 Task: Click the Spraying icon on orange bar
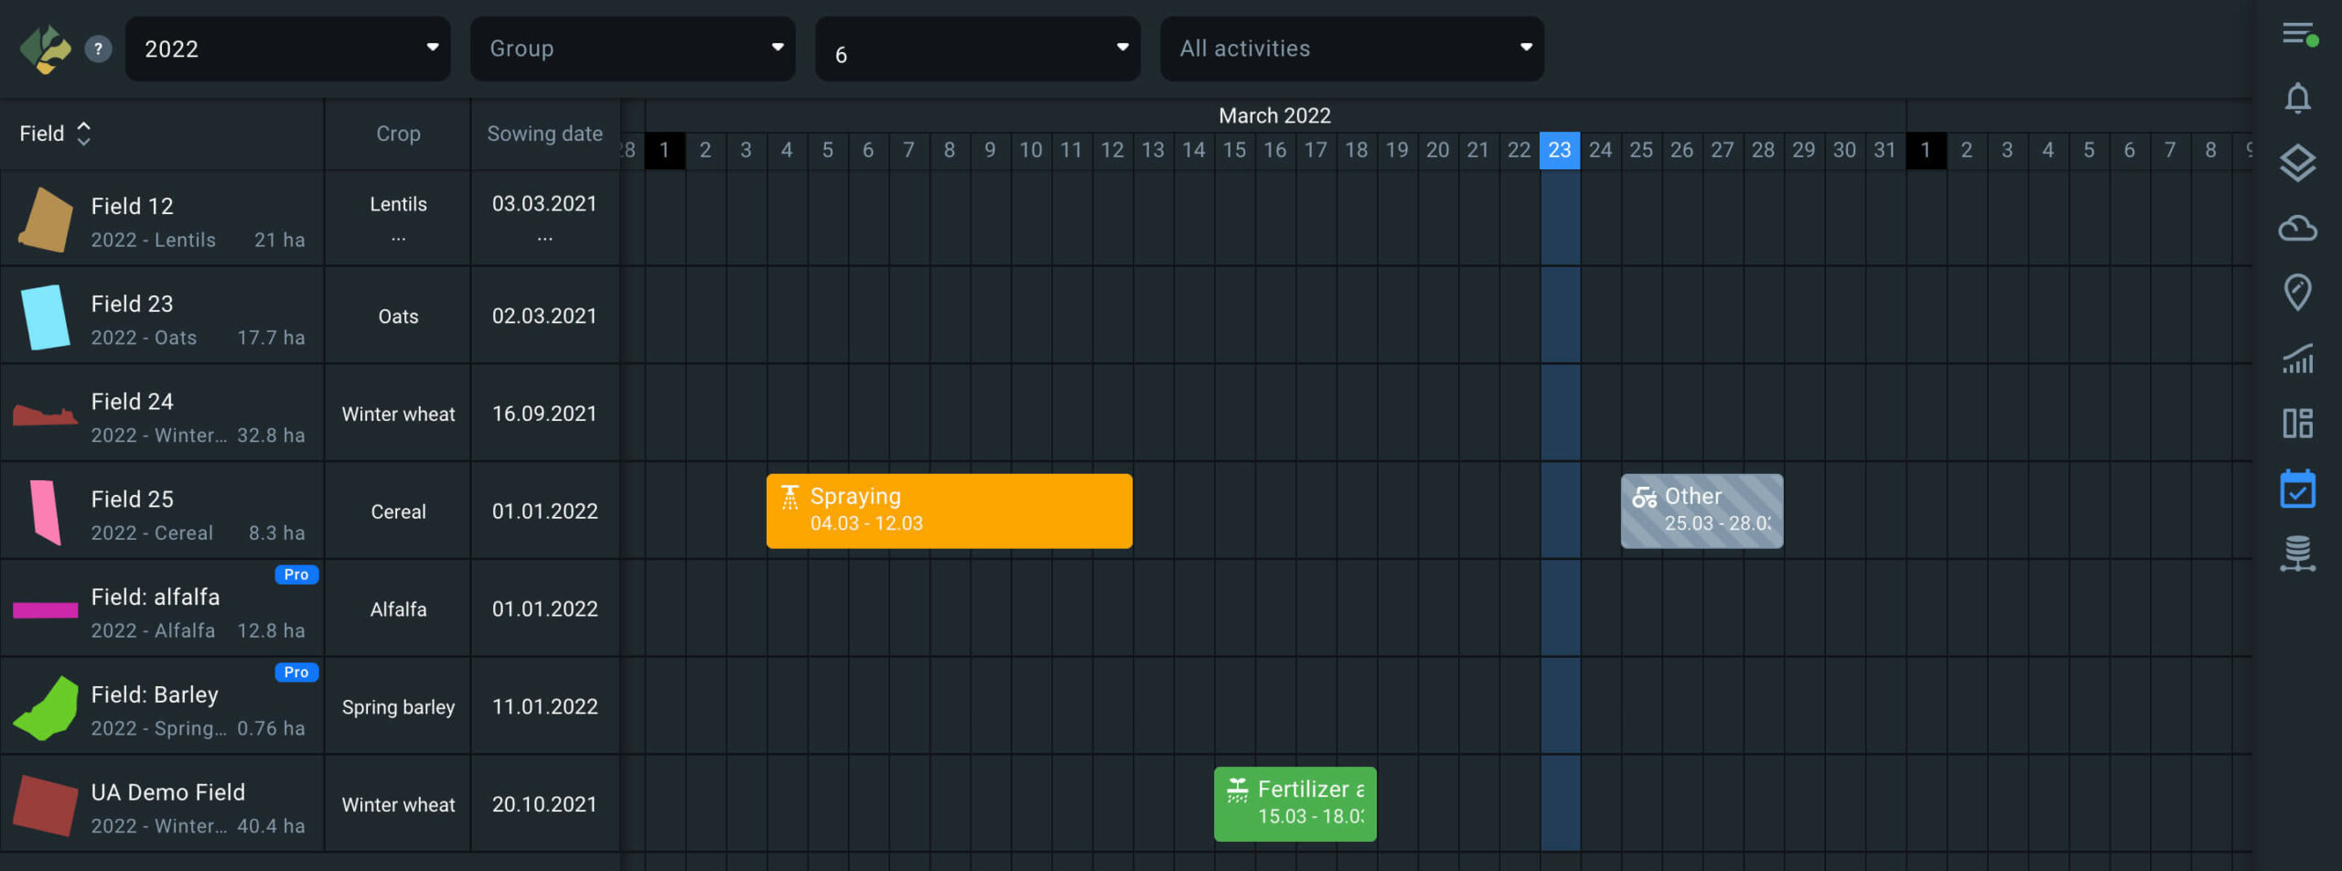point(790,497)
